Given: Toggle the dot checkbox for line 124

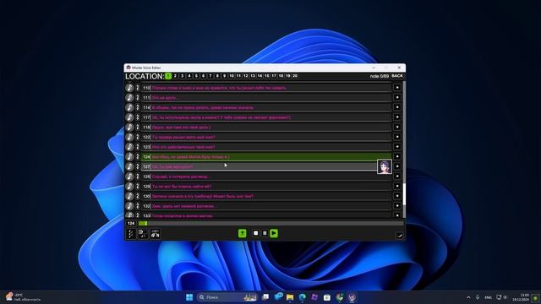Looking at the screenshot, I should (x=397, y=156).
